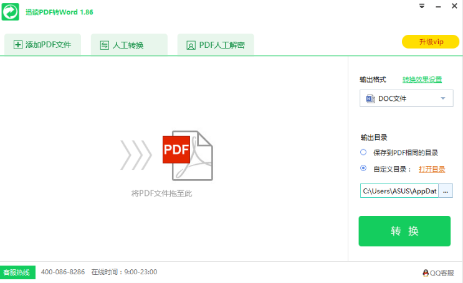
Task: Click the 将PDF文件拖至此 text
Action: pos(161,193)
